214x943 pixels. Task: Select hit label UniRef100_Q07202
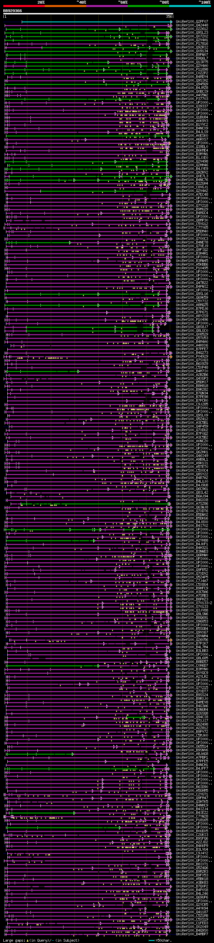tap(192, 36)
